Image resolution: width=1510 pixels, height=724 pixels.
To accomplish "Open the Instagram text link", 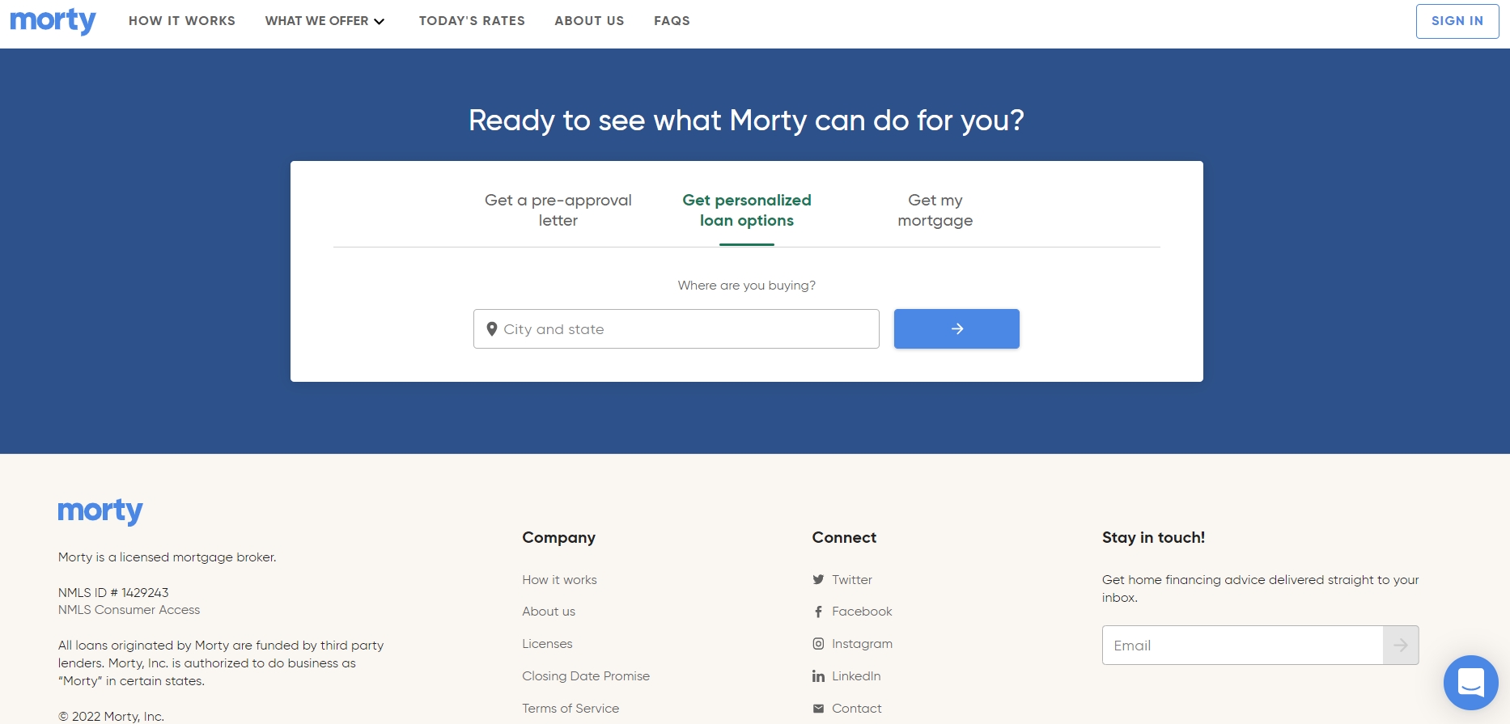I will tap(862, 644).
